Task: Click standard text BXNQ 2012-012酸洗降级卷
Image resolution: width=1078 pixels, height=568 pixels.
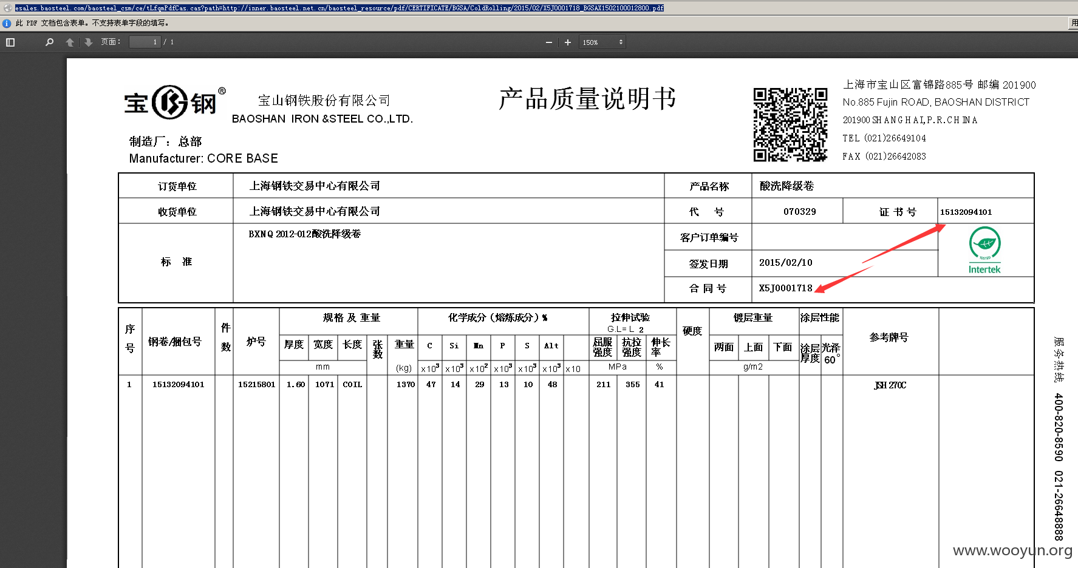Action: [304, 234]
